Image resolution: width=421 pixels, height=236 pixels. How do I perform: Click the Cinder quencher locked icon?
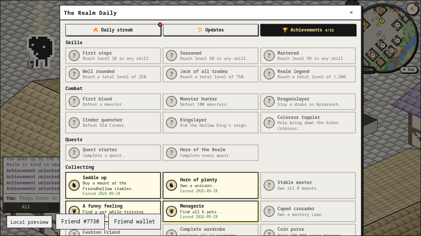[74, 122]
